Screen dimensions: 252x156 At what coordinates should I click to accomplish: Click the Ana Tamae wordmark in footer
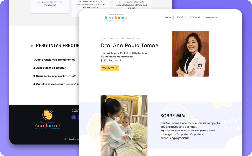click(x=47, y=126)
